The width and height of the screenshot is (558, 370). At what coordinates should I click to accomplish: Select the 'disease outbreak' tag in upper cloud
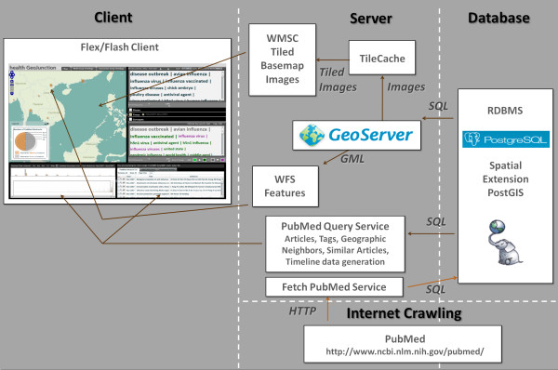point(150,74)
